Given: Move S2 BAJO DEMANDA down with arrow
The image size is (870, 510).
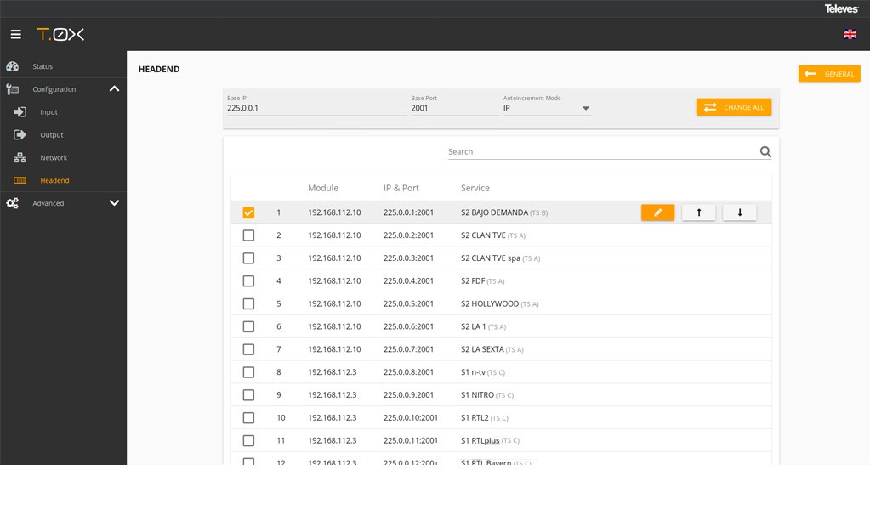Looking at the screenshot, I should tap(739, 212).
